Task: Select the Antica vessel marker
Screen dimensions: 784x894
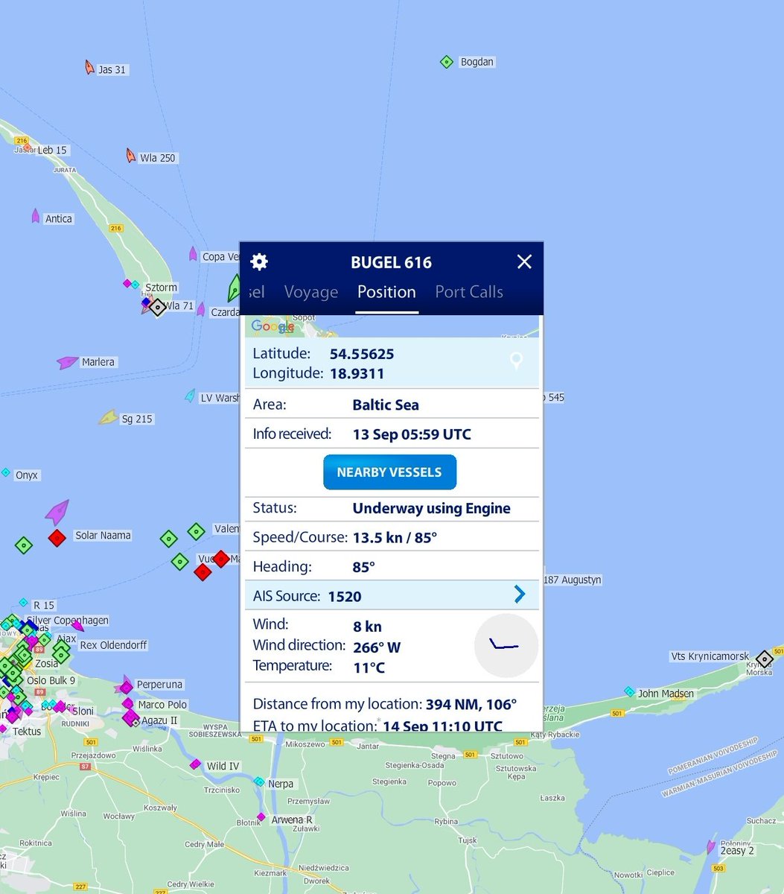Action: point(35,216)
